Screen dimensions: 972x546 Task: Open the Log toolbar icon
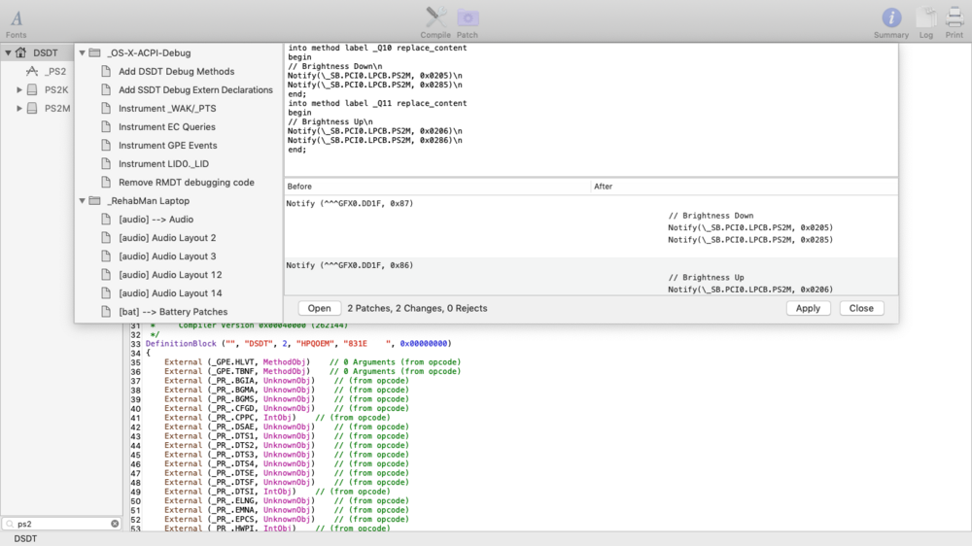click(x=926, y=17)
